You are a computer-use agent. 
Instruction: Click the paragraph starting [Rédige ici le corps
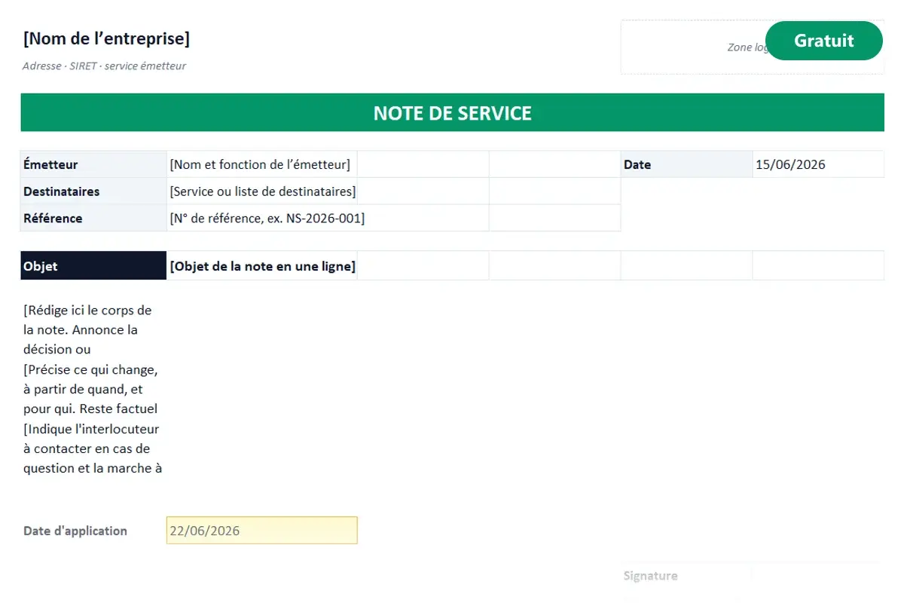pyautogui.click(x=87, y=330)
